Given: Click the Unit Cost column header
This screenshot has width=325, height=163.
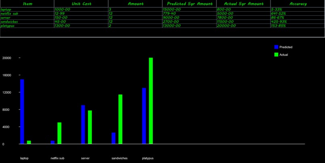Looking at the screenshot, I should coord(81,4).
